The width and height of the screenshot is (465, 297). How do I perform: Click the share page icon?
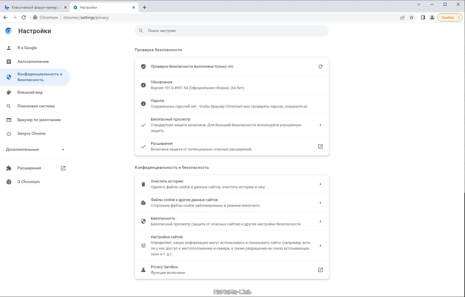point(402,17)
